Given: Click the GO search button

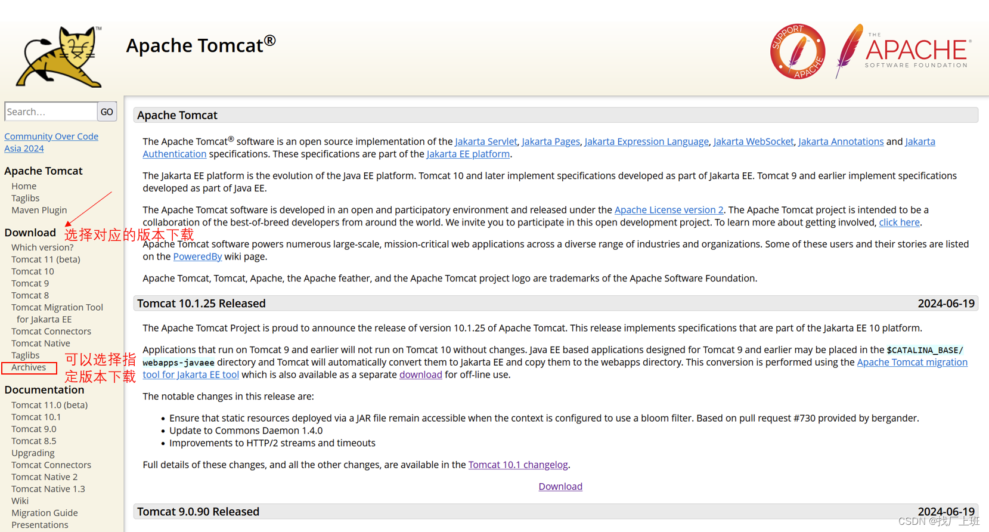Looking at the screenshot, I should point(107,112).
